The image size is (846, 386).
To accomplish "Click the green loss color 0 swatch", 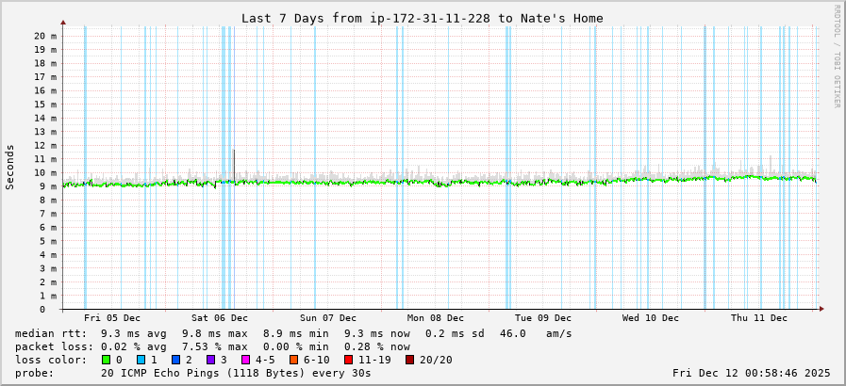I will click(106, 360).
